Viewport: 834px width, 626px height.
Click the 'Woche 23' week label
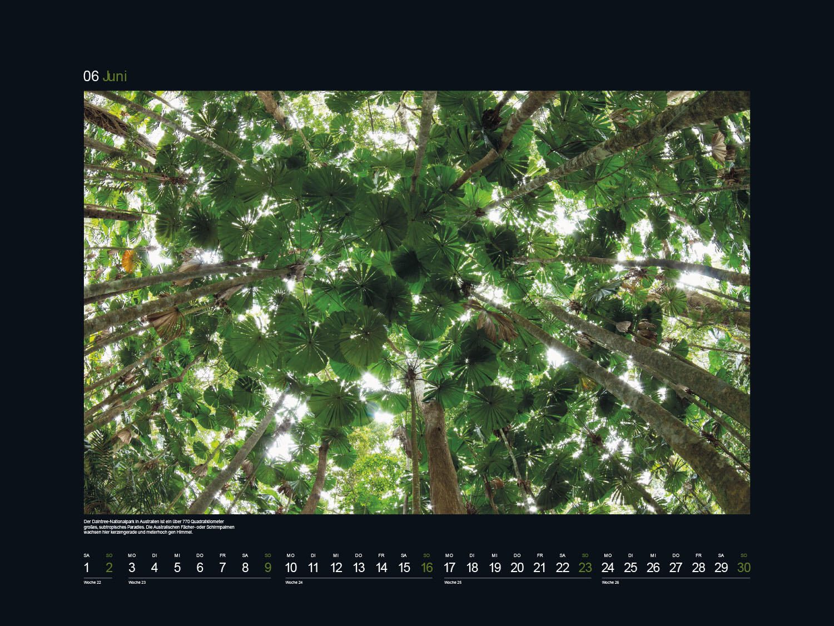tap(137, 583)
